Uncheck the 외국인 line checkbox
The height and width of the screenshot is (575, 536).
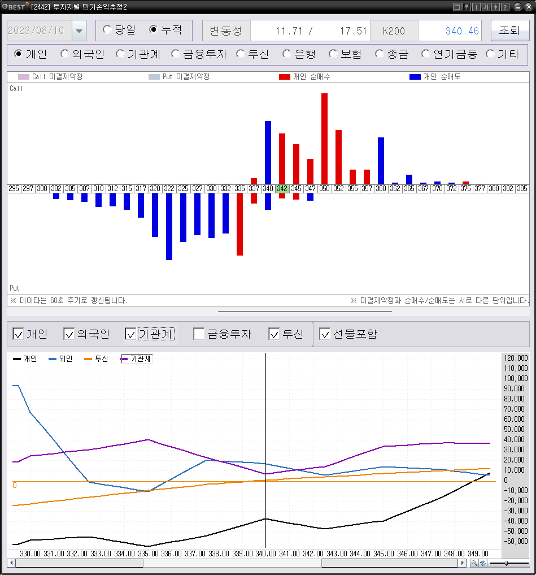69,334
